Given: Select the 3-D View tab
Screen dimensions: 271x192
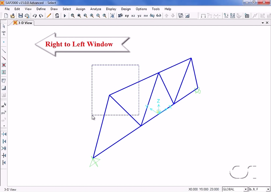Looking at the screenshot, I should pyautogui.click(x=23, y=22).
